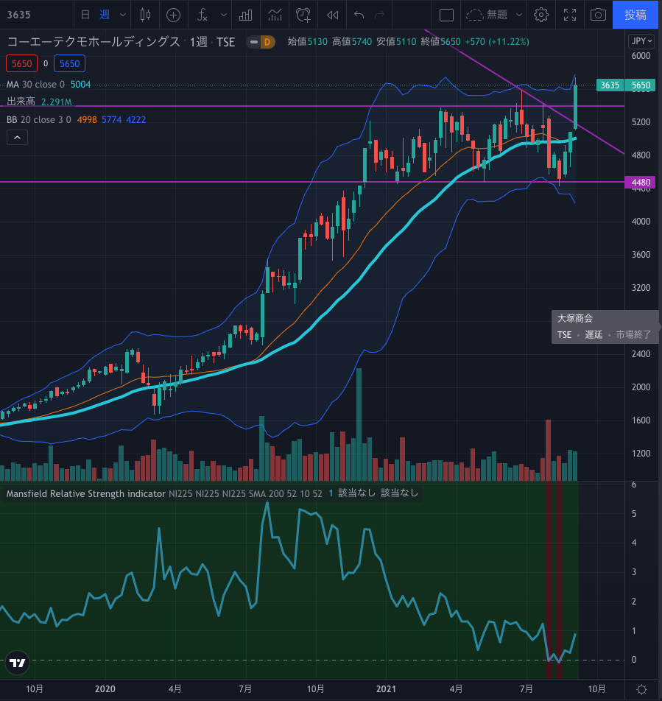Image resolution: width=662 pixels, height=701 pixels.
Task: Select the MA 30 close indicator legend
Action: (x=49, y=84)
